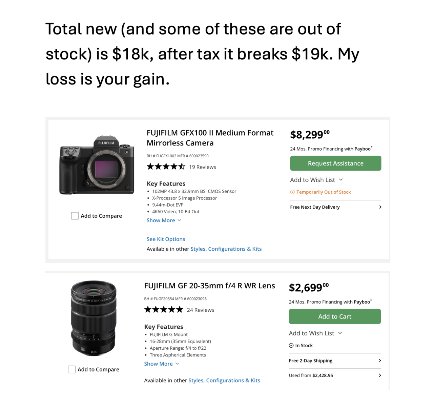The image size is (434, 407).
Task: Check Add to Compare for GFX100 II camera
Action: pos(75,216)
